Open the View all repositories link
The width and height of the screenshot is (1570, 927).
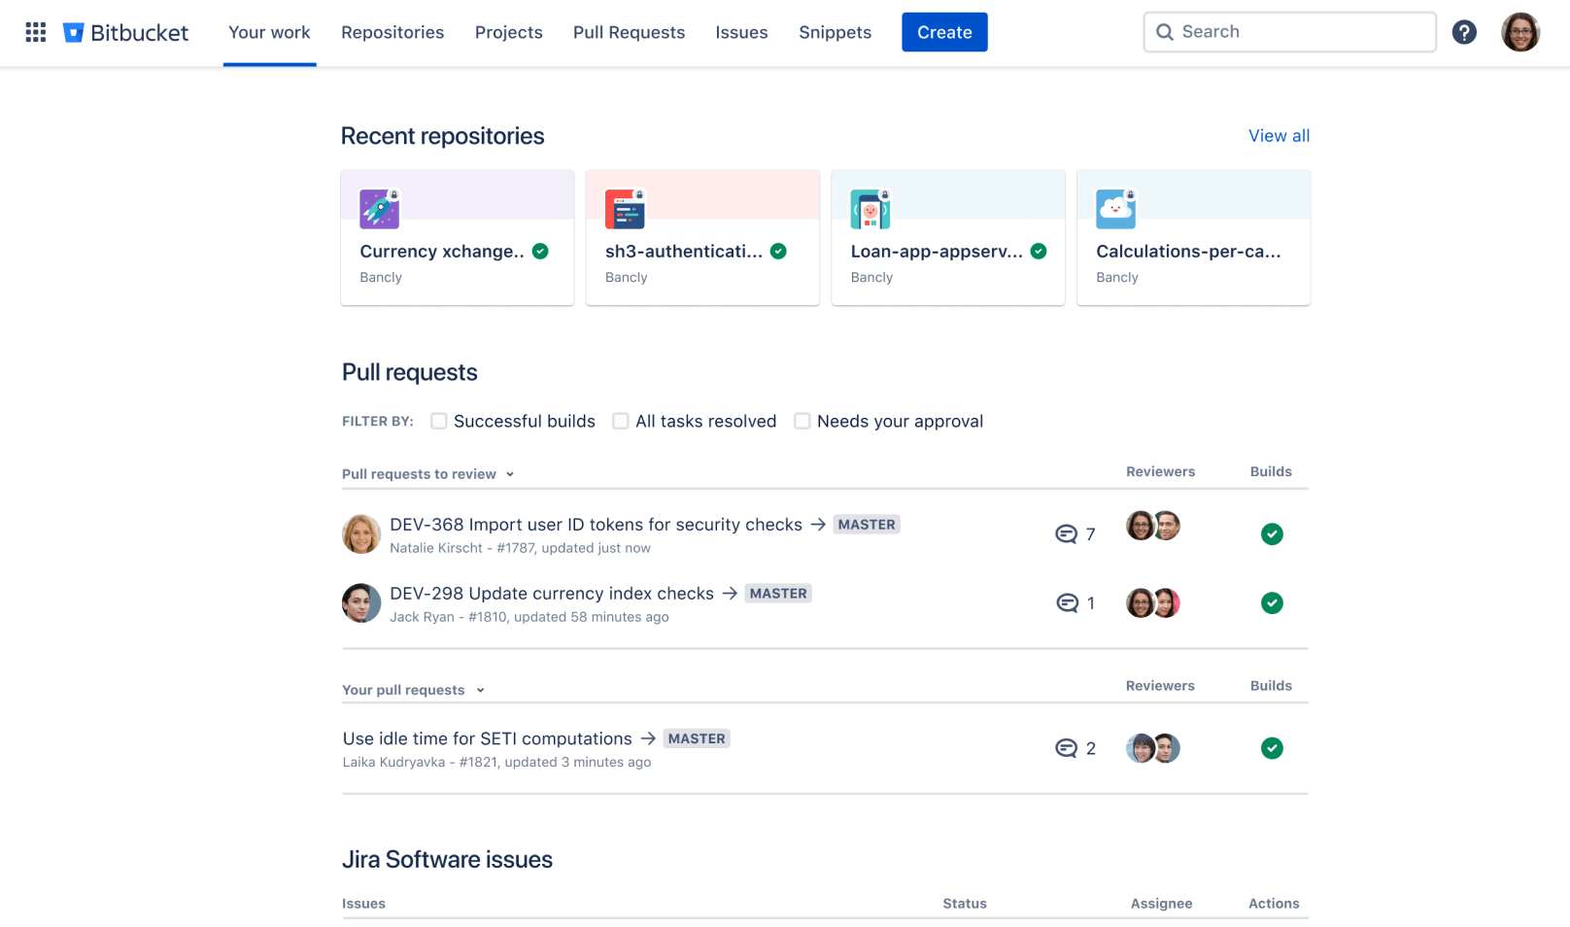tap(1279, 135)
